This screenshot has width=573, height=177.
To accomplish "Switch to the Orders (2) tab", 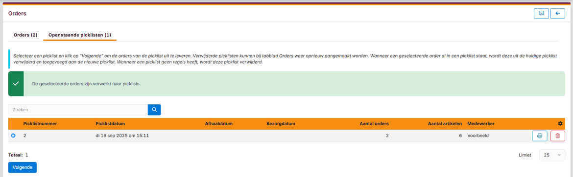I will tap(25, 35).
